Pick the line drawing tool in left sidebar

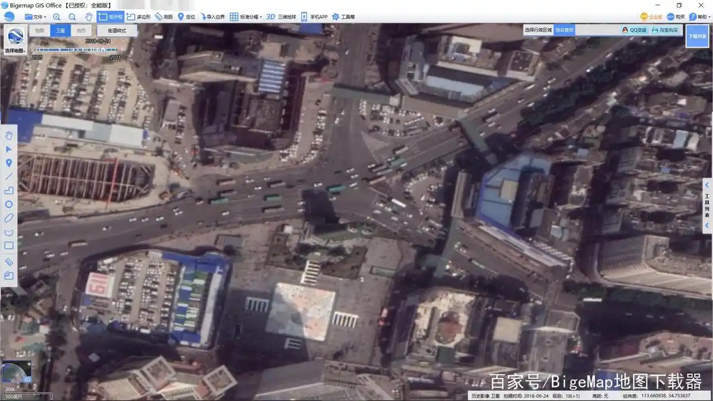(x=9, y=177)
